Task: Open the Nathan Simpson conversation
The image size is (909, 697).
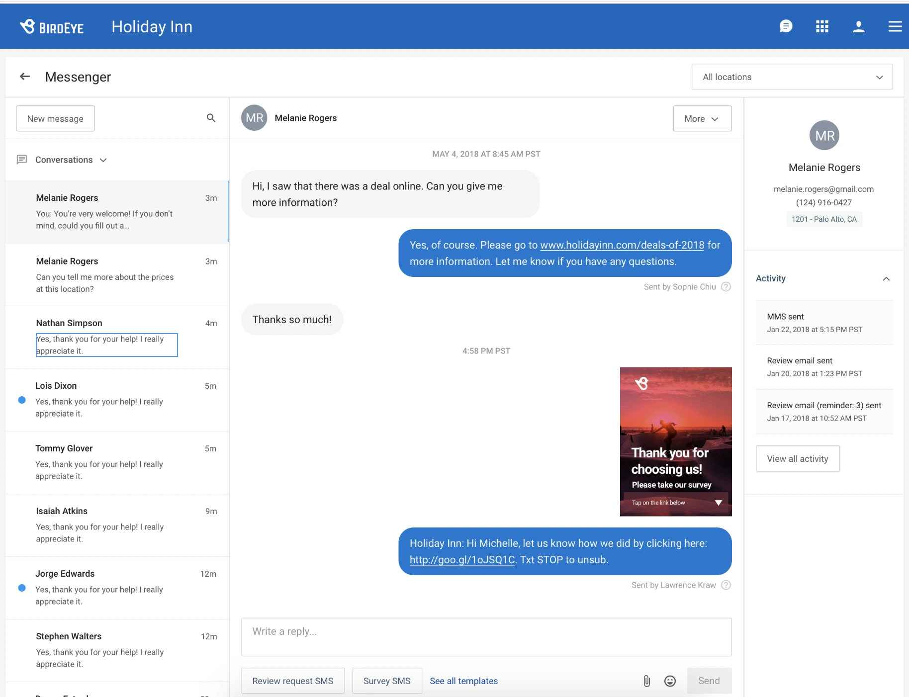Action: coord(117,337)
